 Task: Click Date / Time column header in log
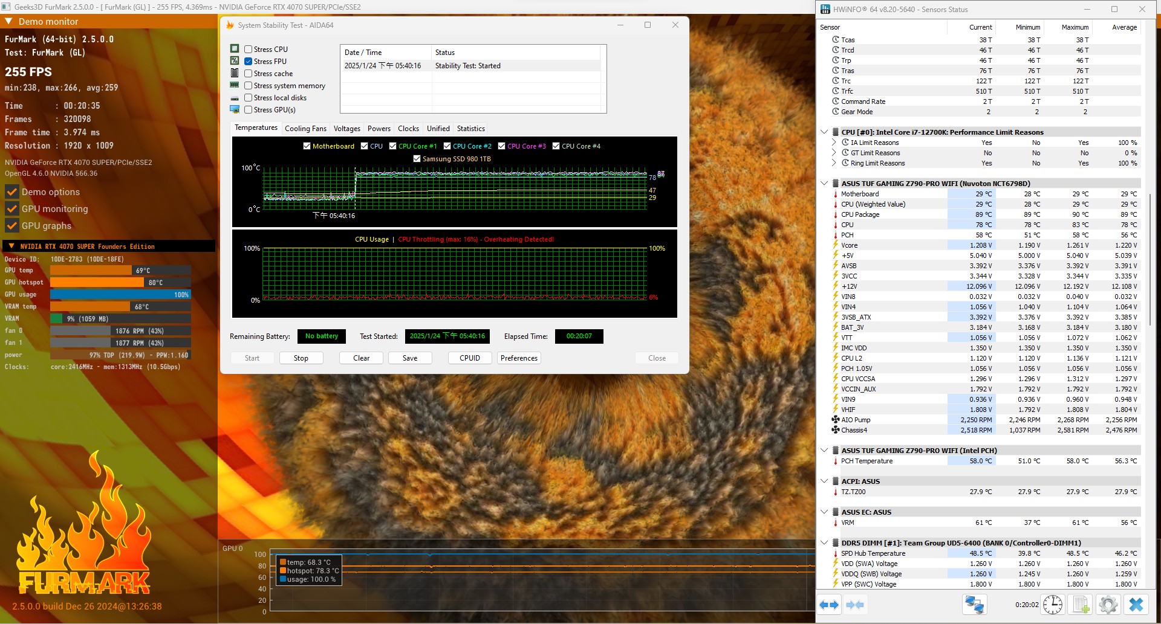(x=386, y=53)
